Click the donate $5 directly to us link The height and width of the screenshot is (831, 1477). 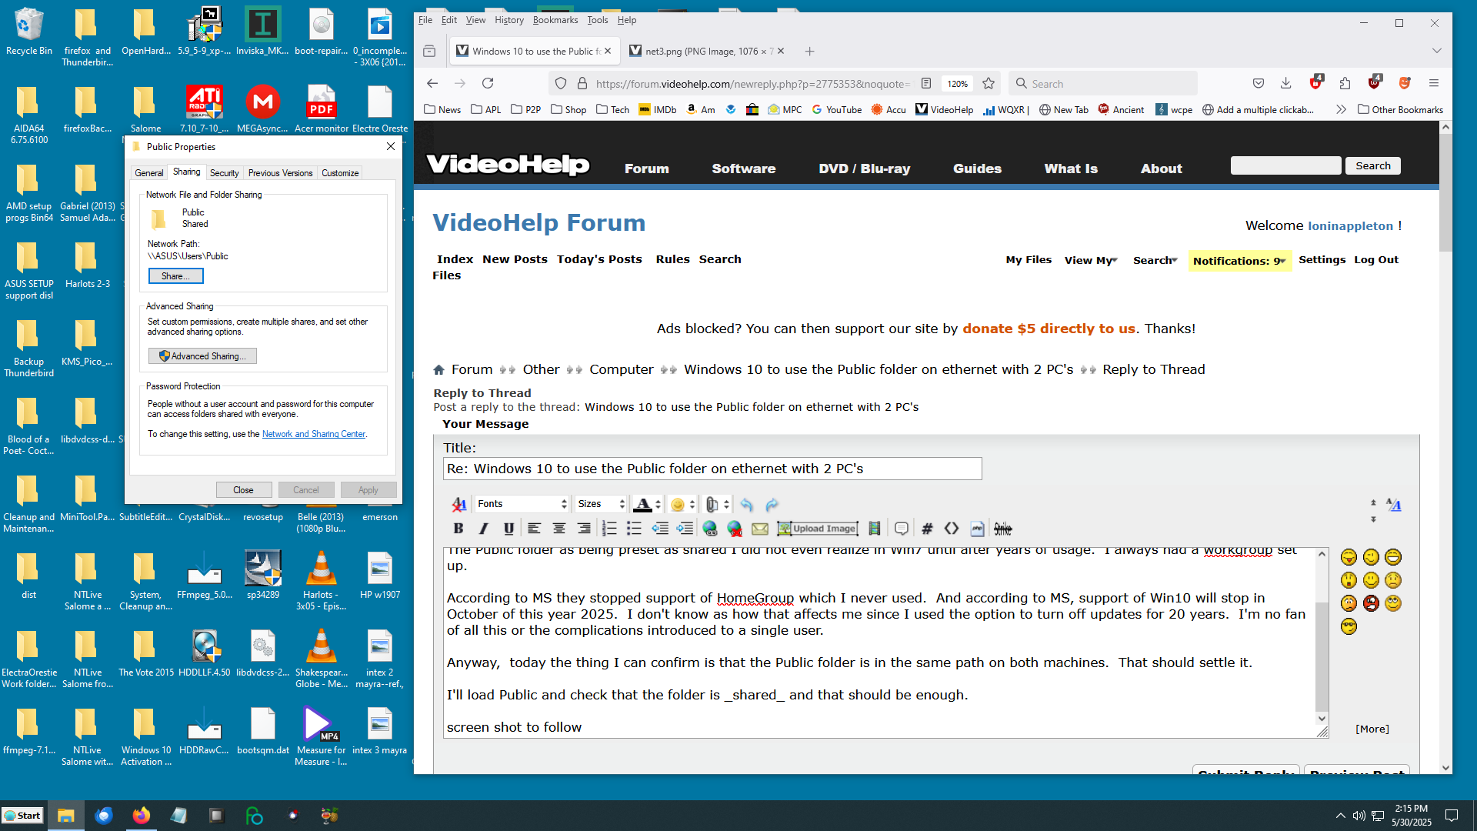[1049, 329]
